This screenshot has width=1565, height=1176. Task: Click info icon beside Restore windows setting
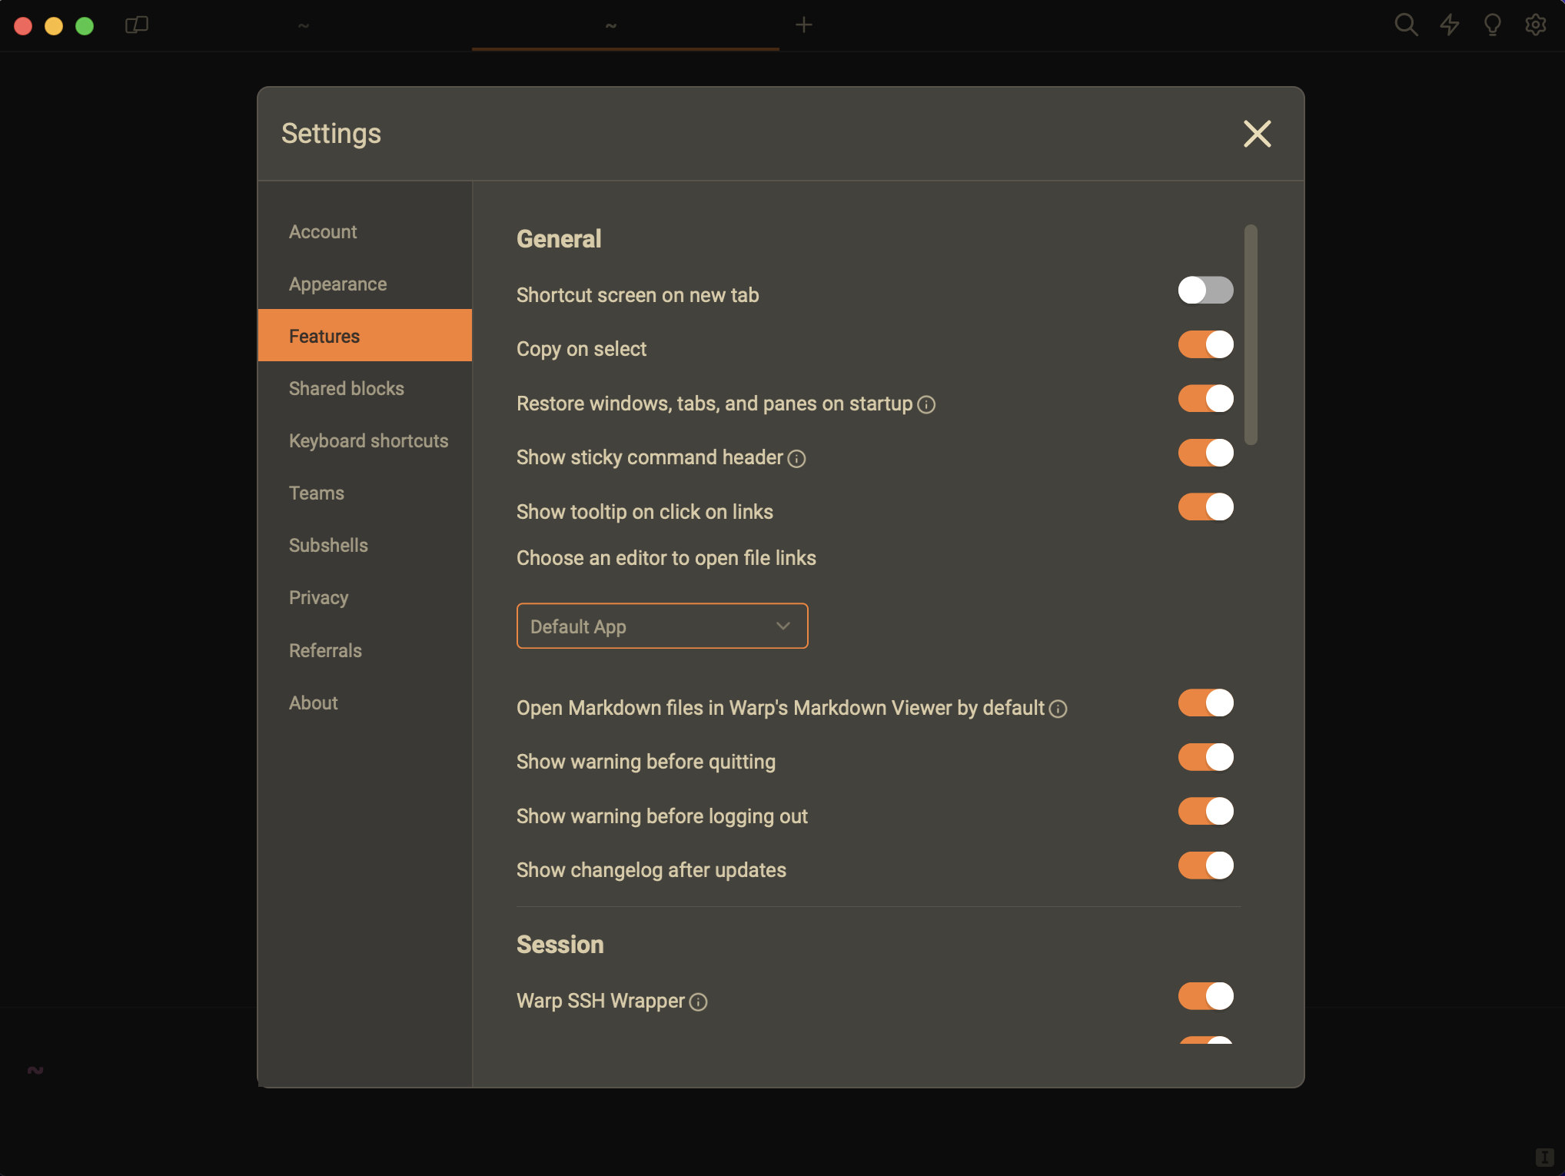(x=927, y=404)
